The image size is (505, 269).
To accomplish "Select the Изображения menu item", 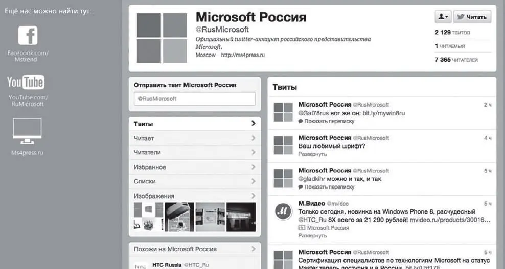I will point(195,196).
